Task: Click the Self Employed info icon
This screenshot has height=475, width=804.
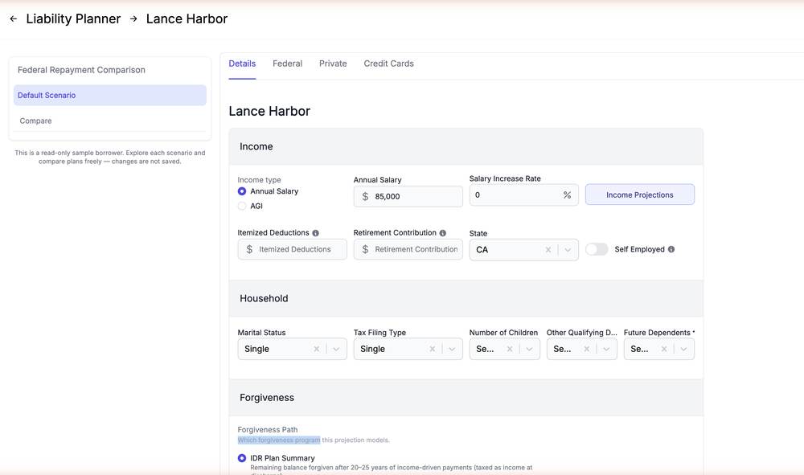Action: click(671, 249)
